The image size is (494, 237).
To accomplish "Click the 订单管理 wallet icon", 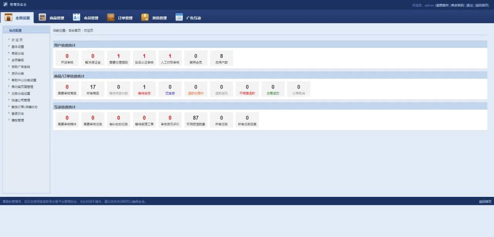I will [x=111, y=17].
